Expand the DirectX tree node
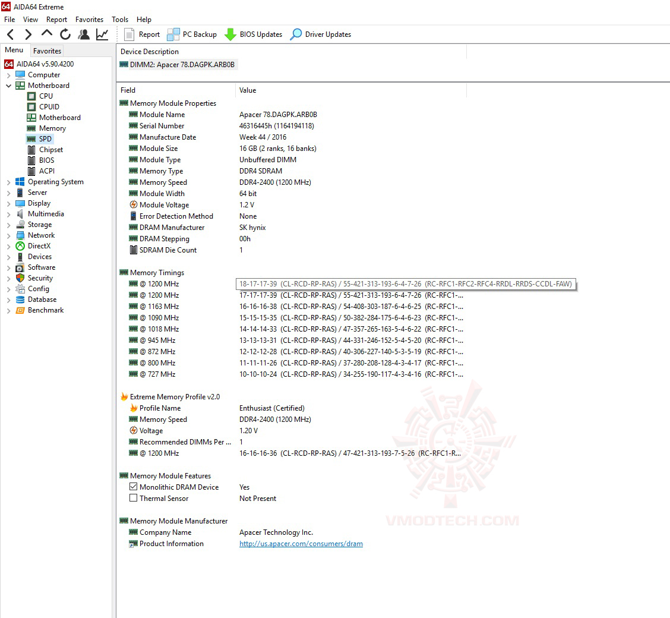 point(8,246)
